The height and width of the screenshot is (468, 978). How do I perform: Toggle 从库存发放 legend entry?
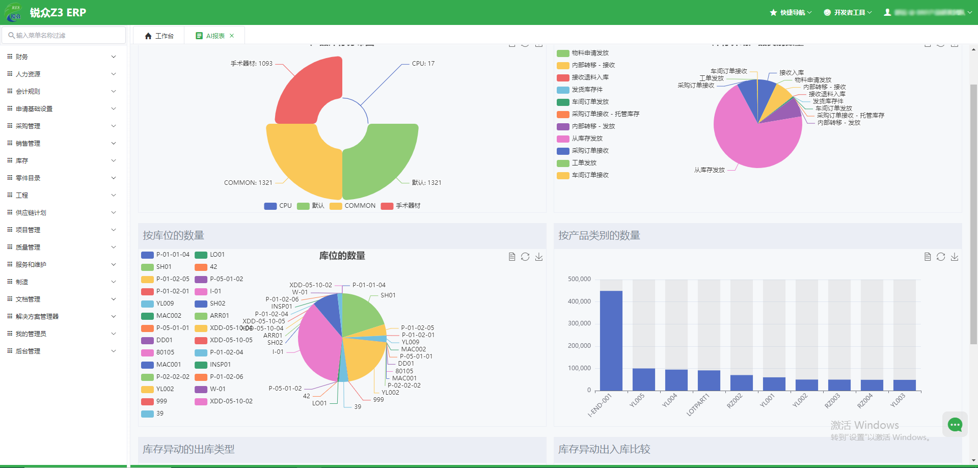pyautogui.click(x=580, y=139)
